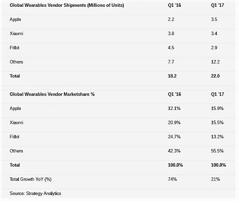Image resolution: width=239 pixels, height=201 pixels.
Task: Click the Global Wearables Vendor Shipments header
Action: [x=67, y=5]
